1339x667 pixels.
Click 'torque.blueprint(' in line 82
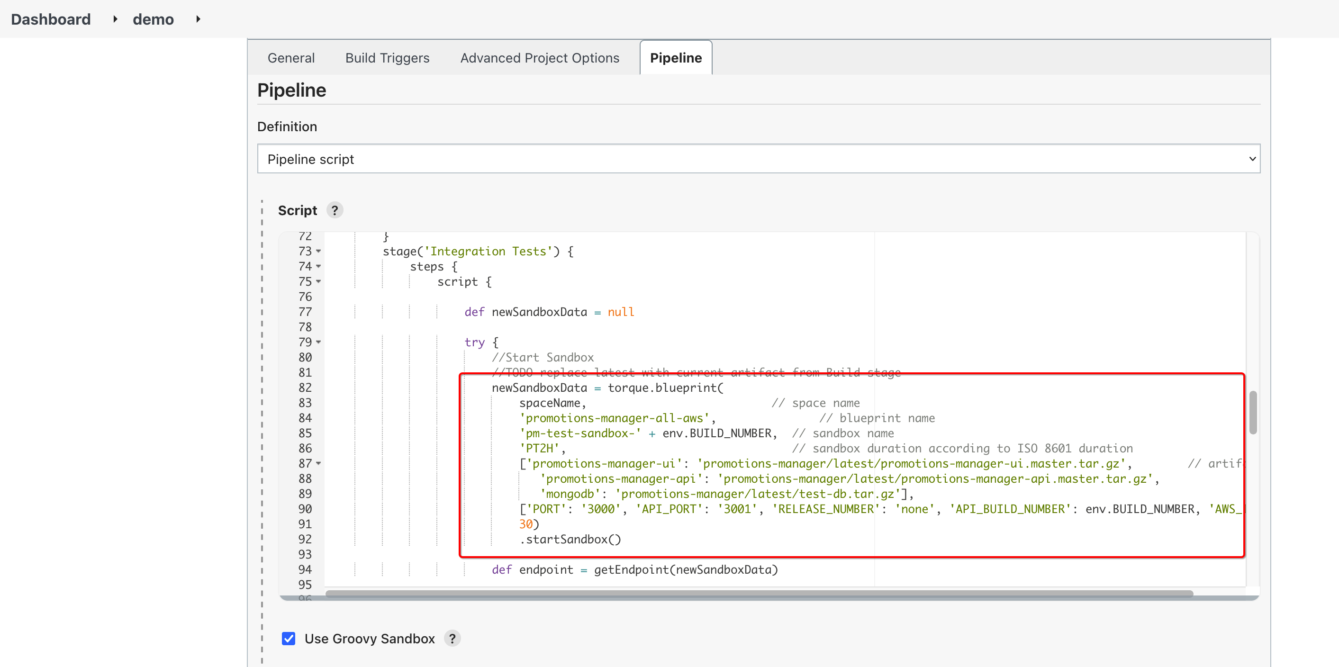click(x=665, y=388)
